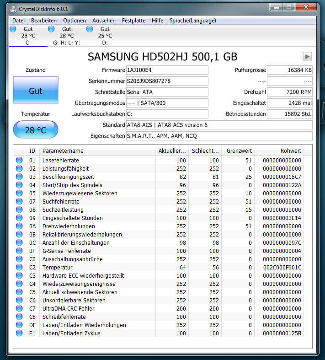
Task: Open the Aussehen menu
Action: point(104,21)
